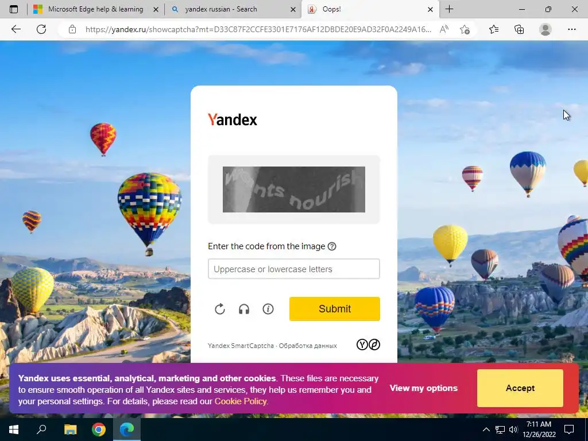Open tab actions menu button

click(x=14, y=9)
